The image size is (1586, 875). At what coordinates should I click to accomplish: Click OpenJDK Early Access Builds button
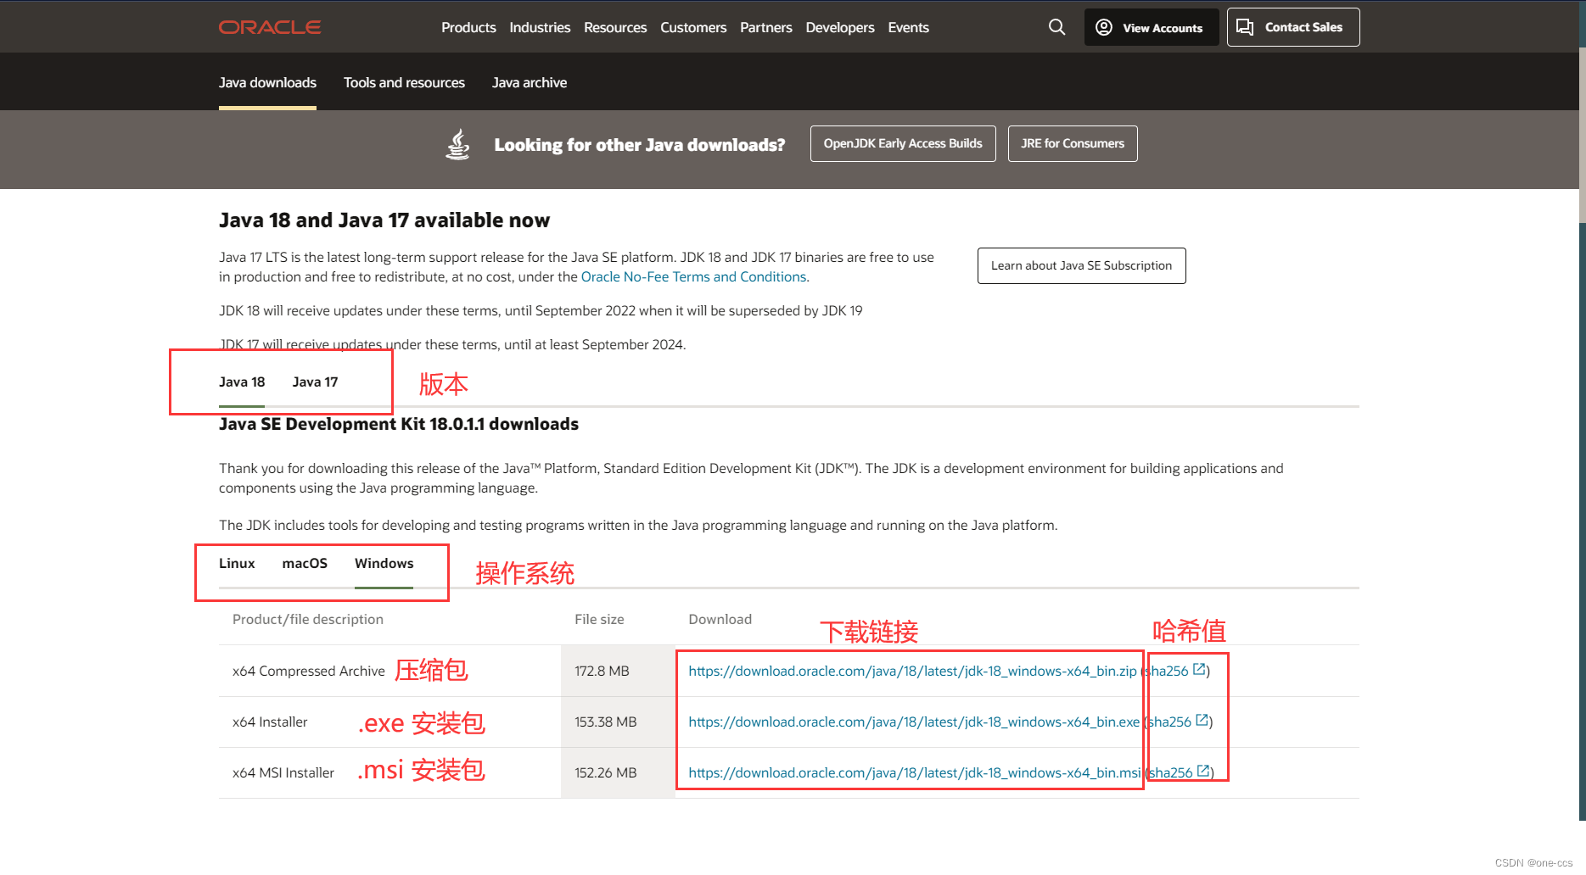click(x=903, y=143)
